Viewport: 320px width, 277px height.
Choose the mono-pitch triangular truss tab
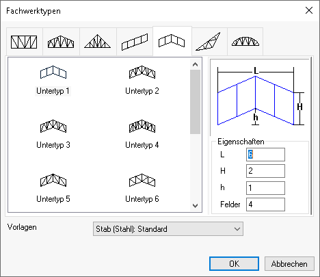coord(208,42)
